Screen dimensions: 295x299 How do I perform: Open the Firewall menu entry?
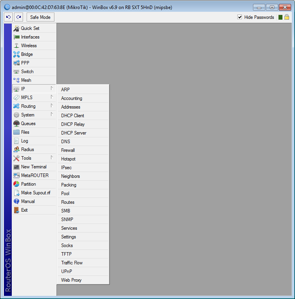83,150
